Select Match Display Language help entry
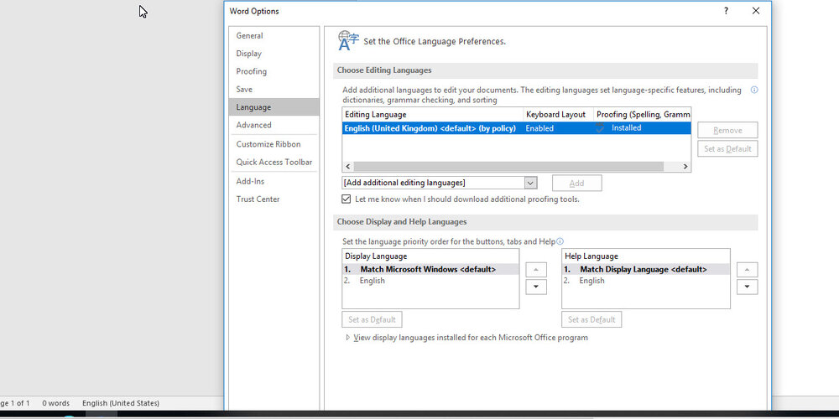The image size is (839, 419). (646, 269)
